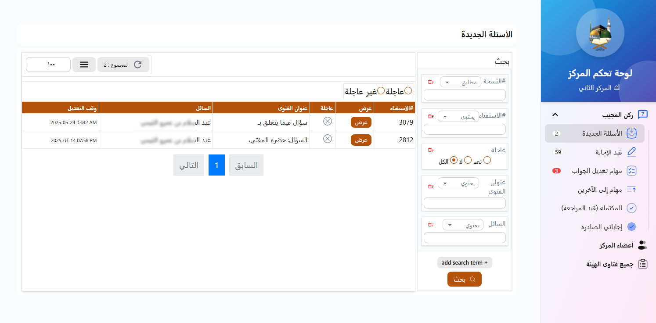The width and height of the screenshot is (656, 323).
Task: Collapse the ركن المجيب section chevron
Action: pos(555,114)
